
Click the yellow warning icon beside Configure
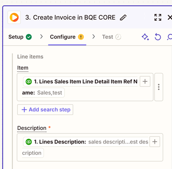click(81, 37)
